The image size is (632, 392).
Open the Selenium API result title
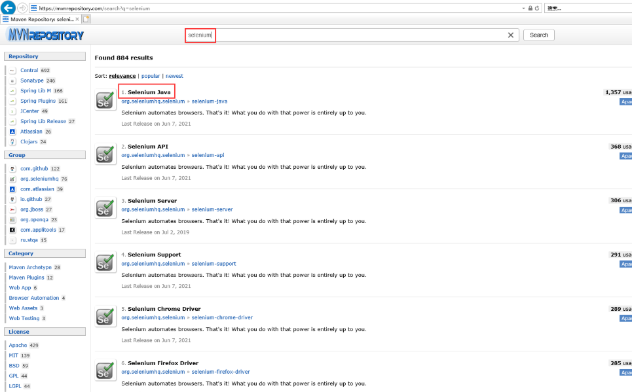pos(148,147)
